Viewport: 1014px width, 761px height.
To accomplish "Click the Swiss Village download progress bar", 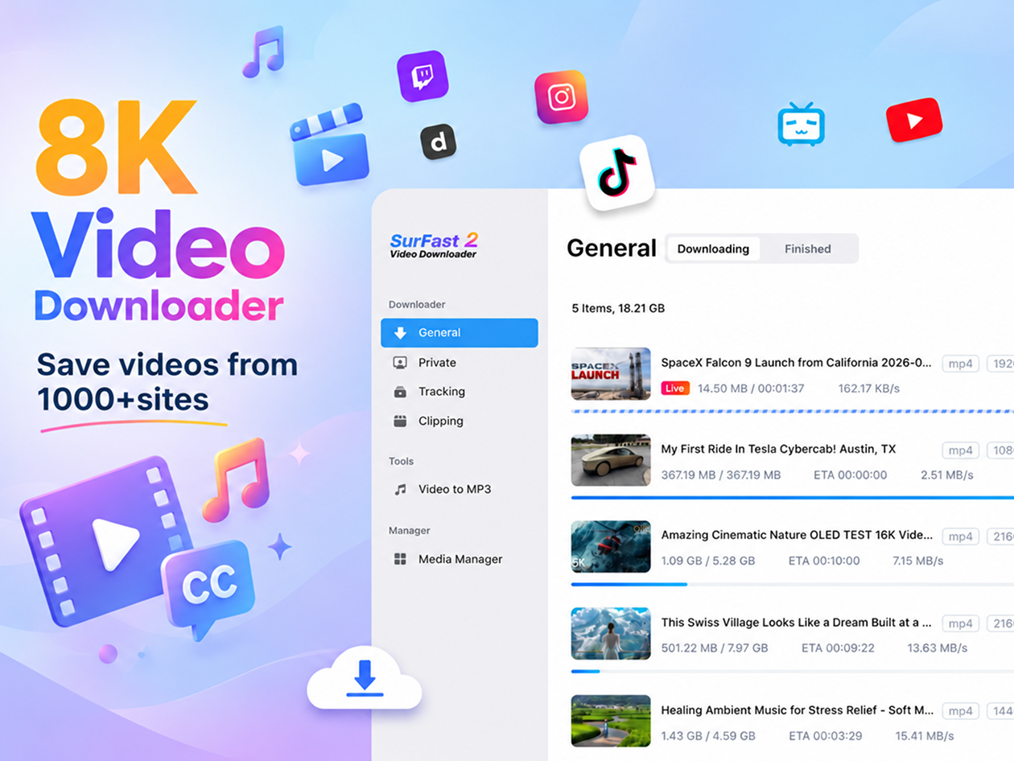I will pyautogui.click(x=793, y=671).
